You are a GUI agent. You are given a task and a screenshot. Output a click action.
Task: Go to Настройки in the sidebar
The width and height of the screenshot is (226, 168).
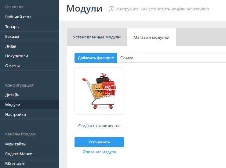(16, 115)
